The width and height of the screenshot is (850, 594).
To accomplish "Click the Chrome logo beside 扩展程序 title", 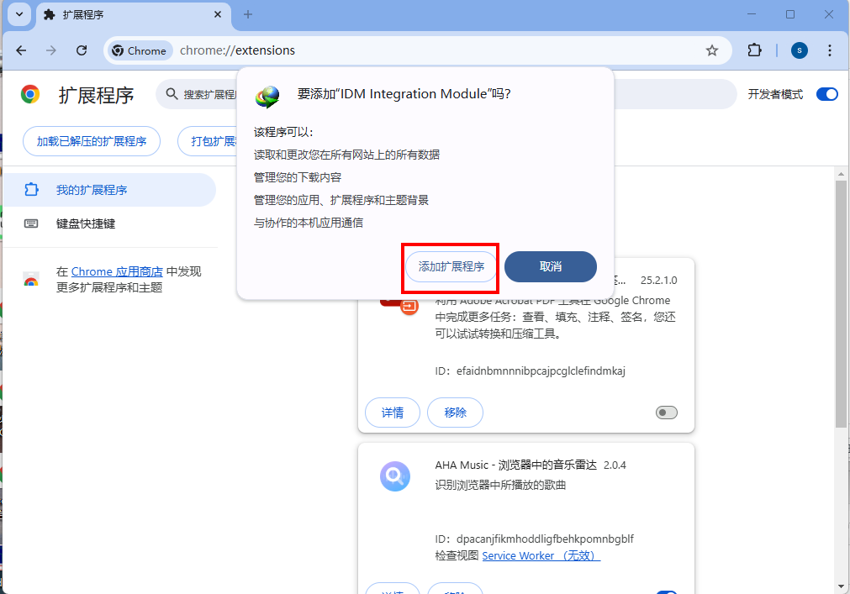I will (x=30, y=94).
